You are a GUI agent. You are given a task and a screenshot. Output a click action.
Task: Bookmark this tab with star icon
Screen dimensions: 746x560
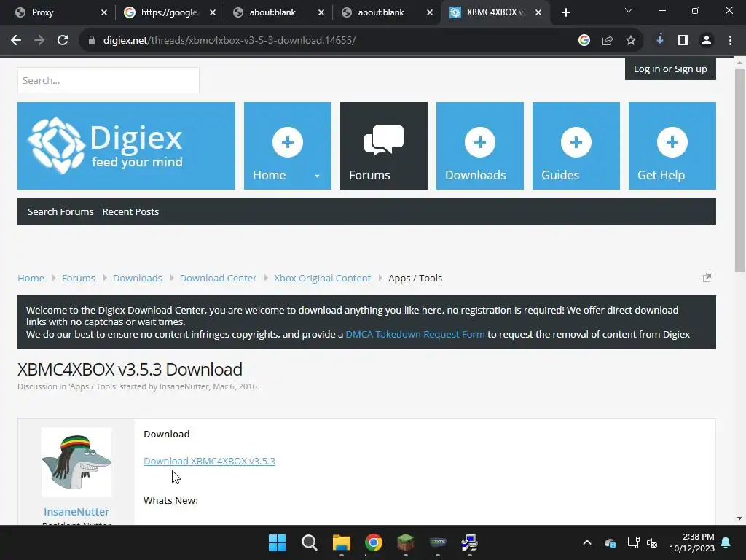(631, 41)
